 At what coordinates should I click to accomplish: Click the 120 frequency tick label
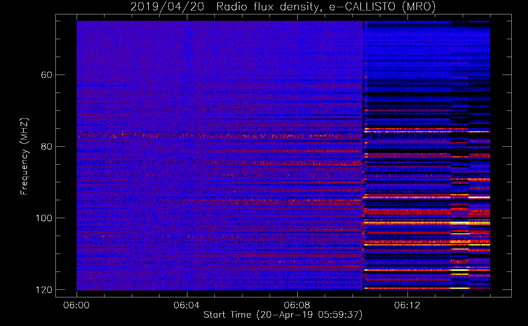click(44, 290)
